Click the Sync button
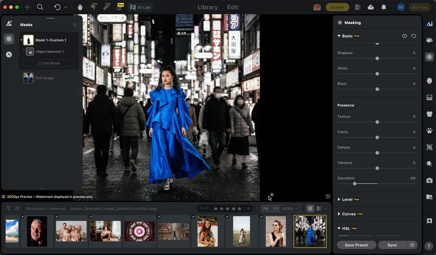Screen dimensions: 436x255 coord(392,245)
